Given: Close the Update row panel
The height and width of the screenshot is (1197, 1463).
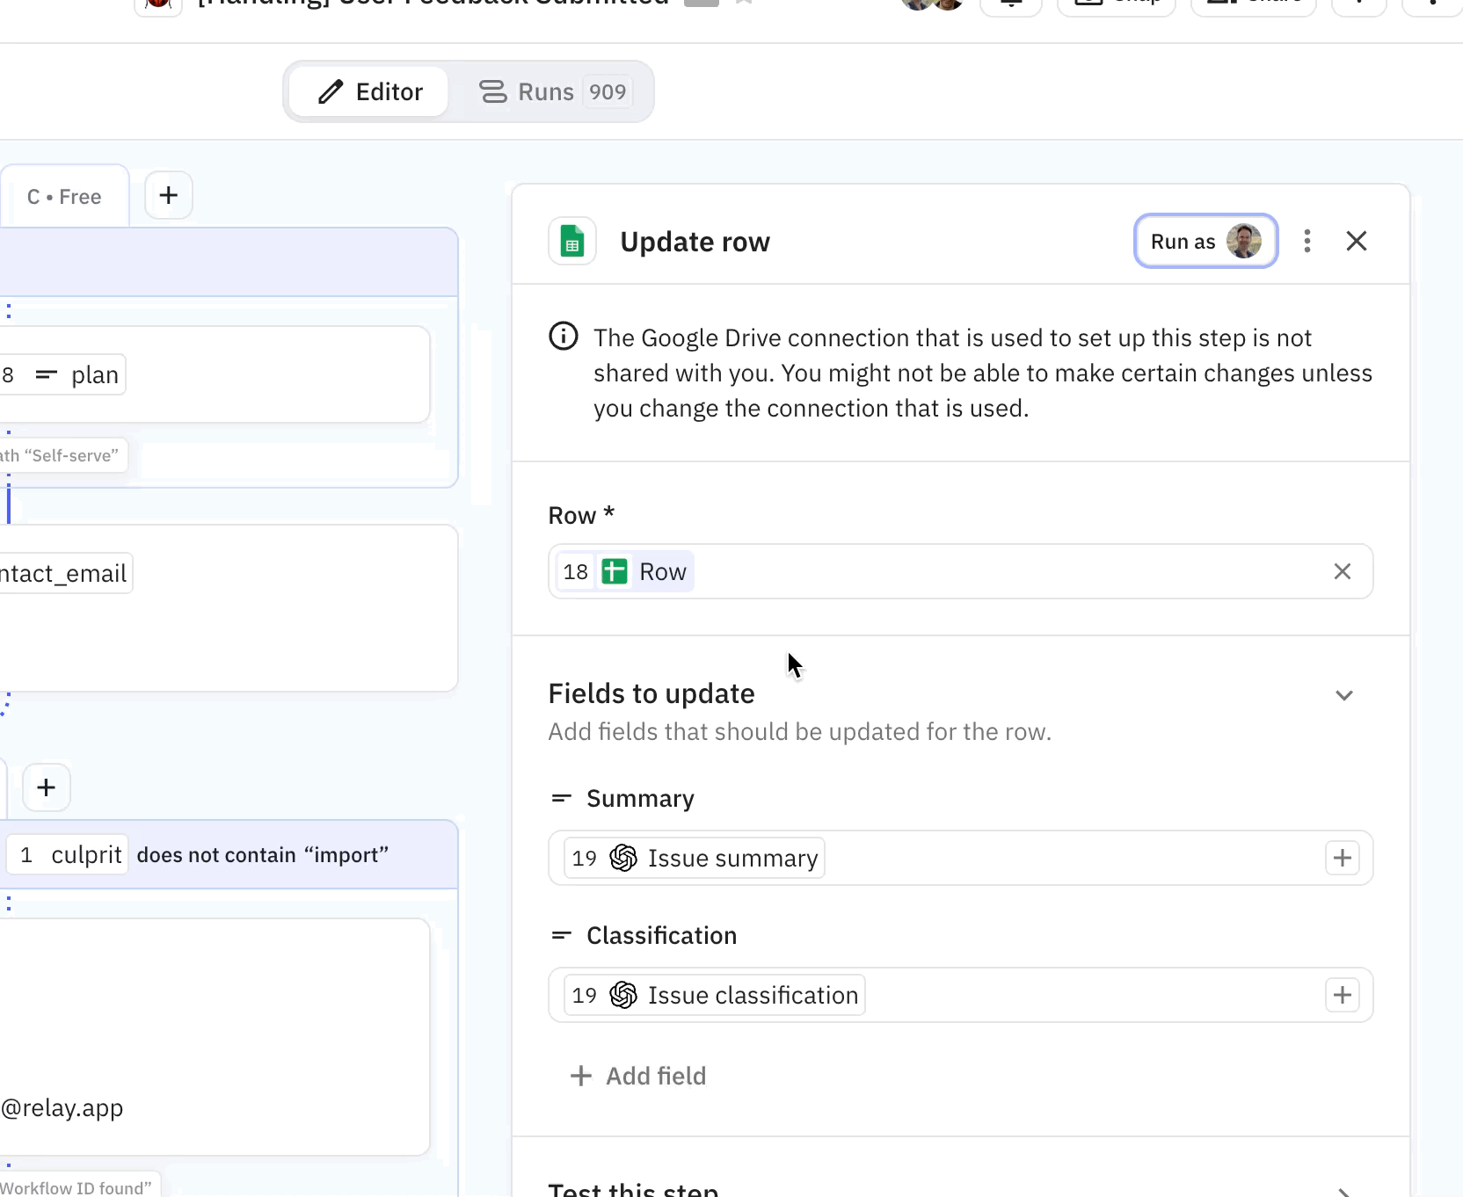Looking at the screenshot, I should tap(1356, 241).
